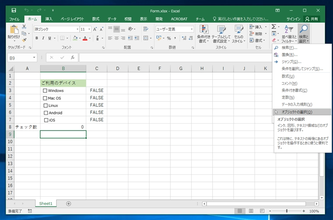This screenshot has width=333, height=220.
Task: Click the insert function fx icon
Action: click(73, 57)
